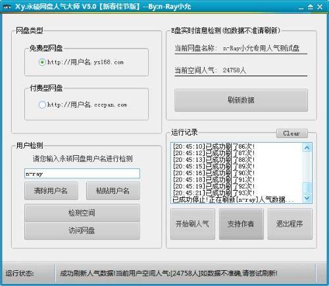Click the 支持作者 support author button
The height and width of the screenshot is (286, 329).
click(x=241, y=224)
